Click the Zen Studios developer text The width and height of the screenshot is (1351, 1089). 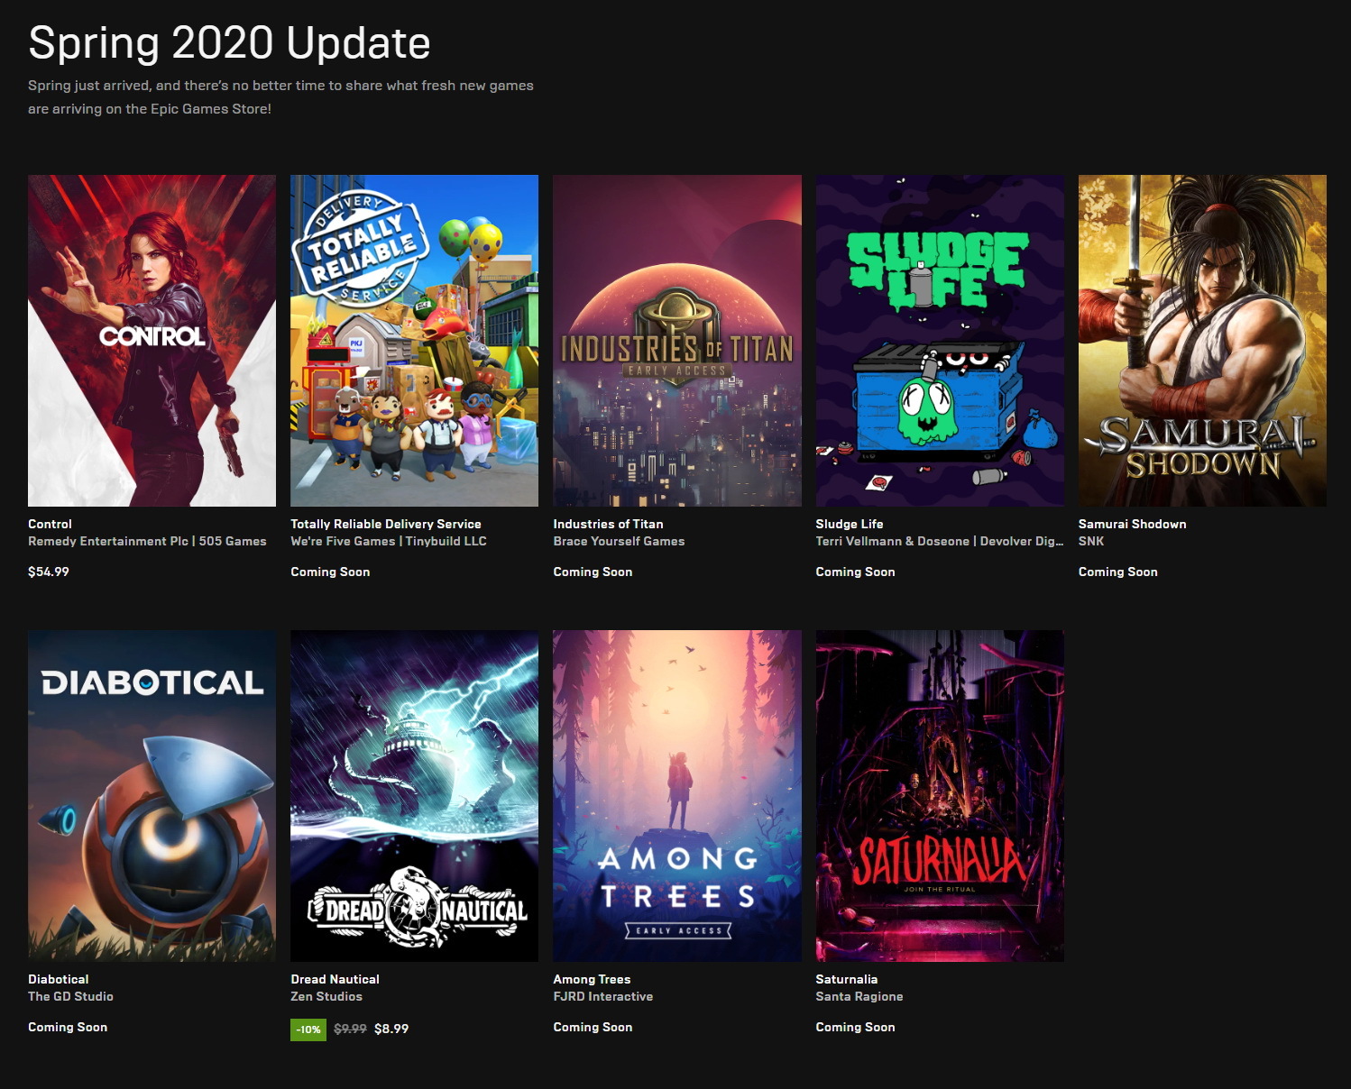click(326, 996)
